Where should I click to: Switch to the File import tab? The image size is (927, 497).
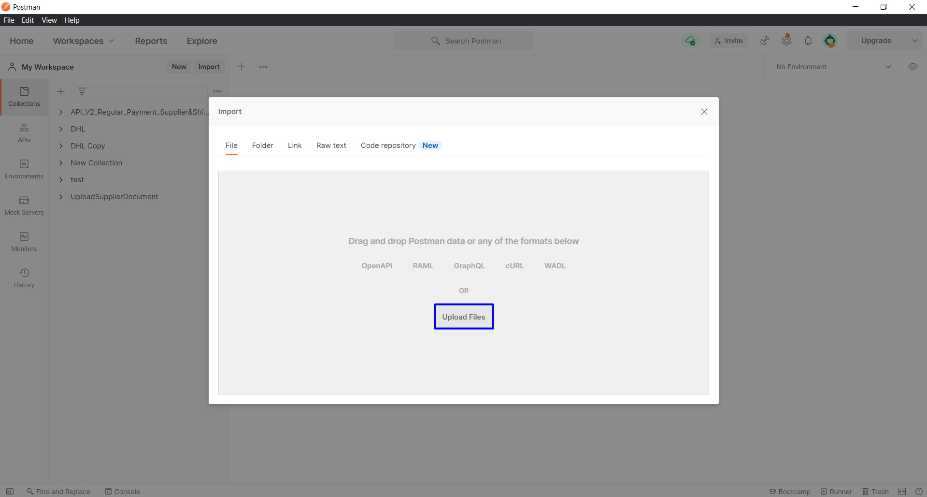[231, 146]
